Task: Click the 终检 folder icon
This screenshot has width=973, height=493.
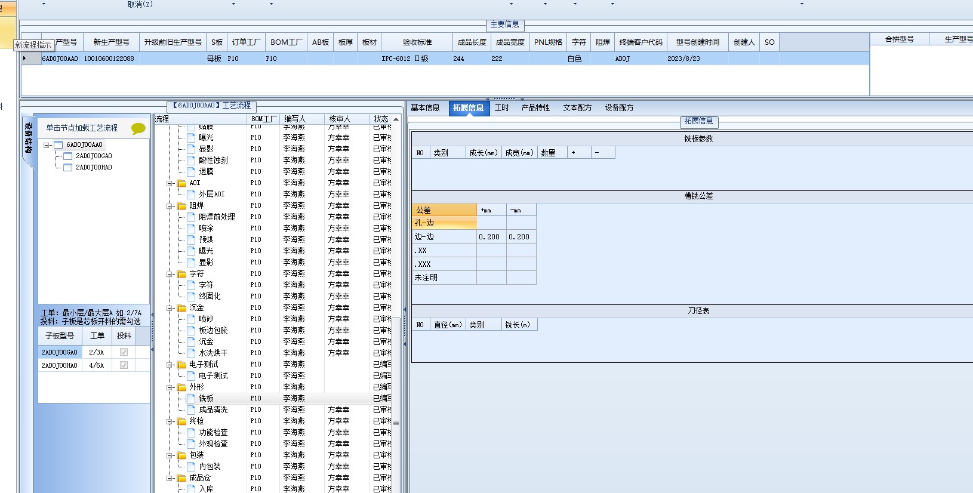Action: click(x=181, y=421)
